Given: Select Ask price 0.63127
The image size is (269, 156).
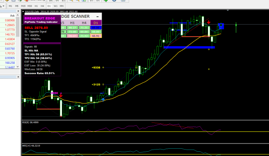Looking at the screenshot, I should tap(10, 44).
